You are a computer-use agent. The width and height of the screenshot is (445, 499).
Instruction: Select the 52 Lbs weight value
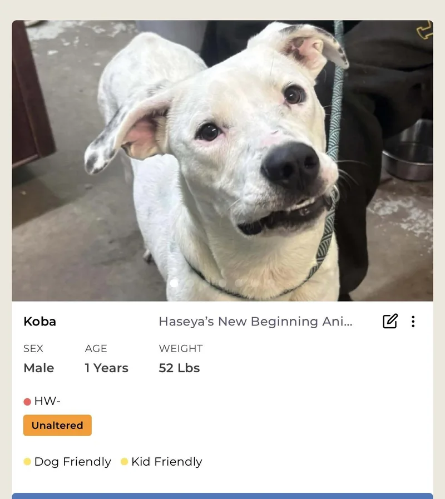coord(179,368)
